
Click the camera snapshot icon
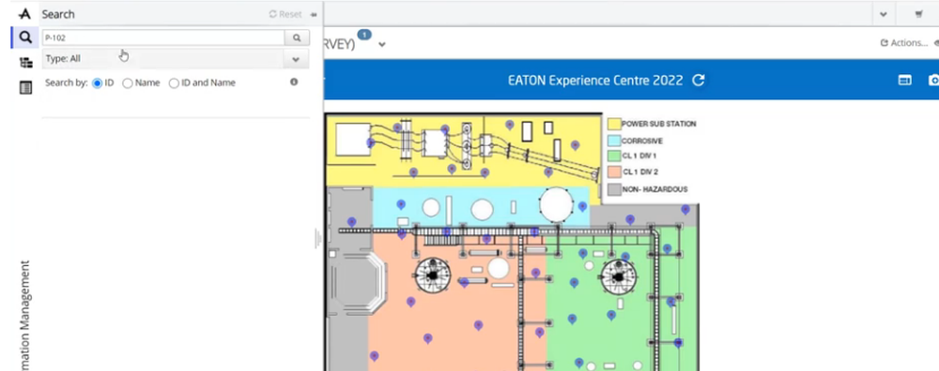tap(933, 80)
